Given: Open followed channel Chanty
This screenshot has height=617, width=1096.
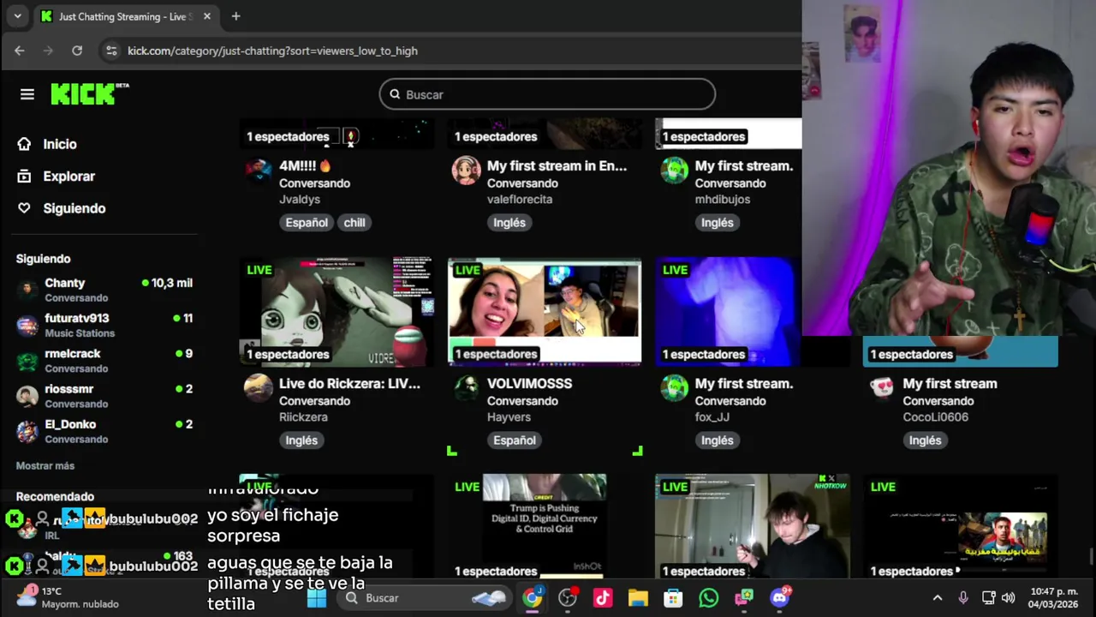Looking at the screenshot, I should [104, 290].
